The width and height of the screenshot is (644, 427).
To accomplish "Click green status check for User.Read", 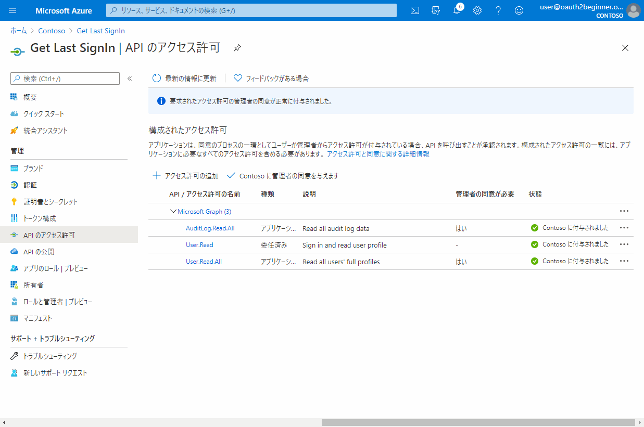I will (535, 244).
